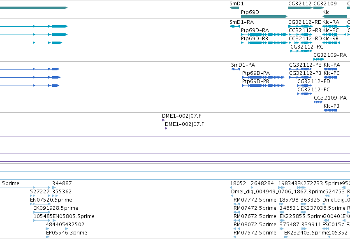Click insertion feature 18052
Image resolution: width=350 pixels, height=239 pixels.
[x=231, y=188]
